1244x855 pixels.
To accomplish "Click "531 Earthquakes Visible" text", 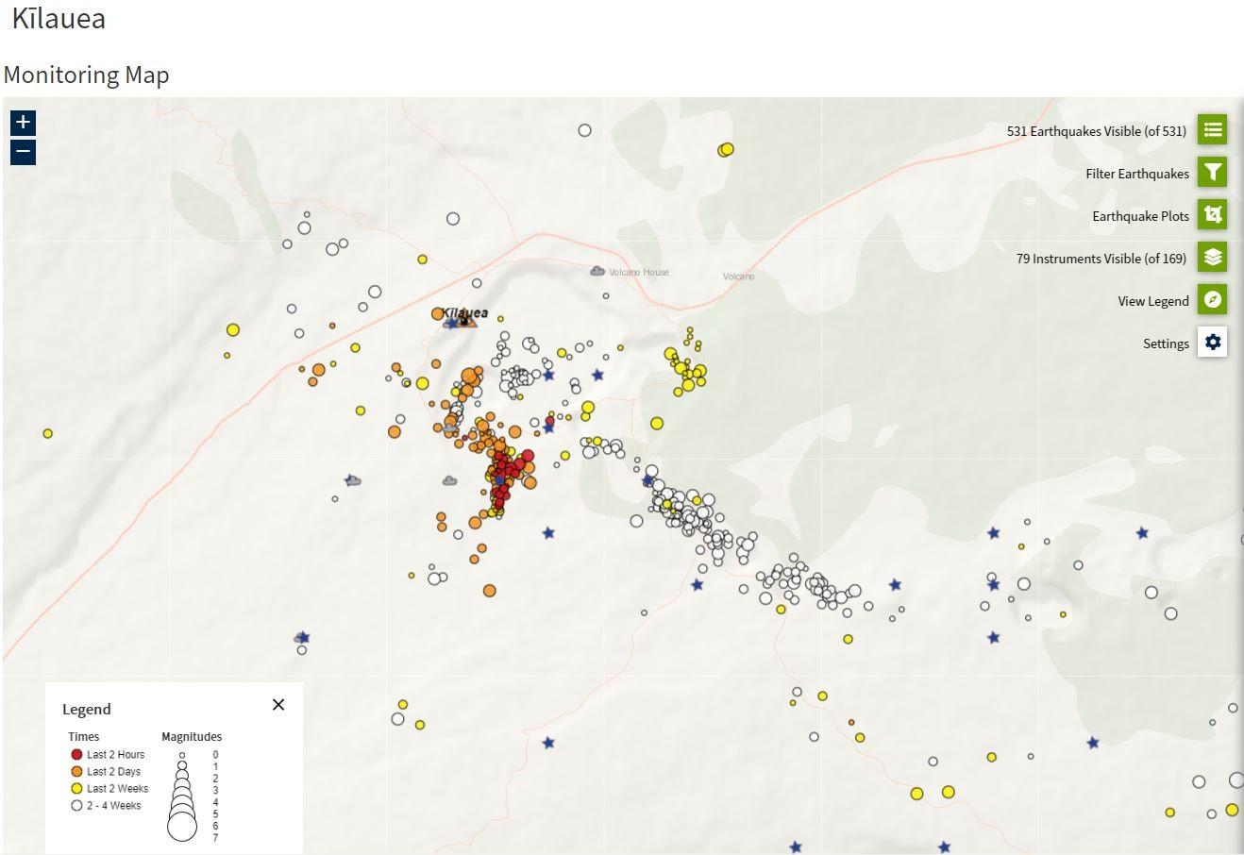I will [x=1096, y=131].
